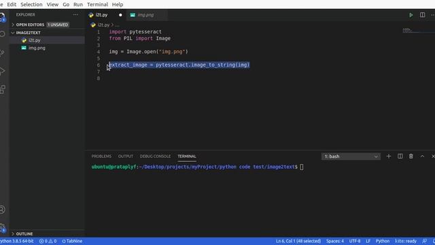Viewport: 435px width, 245px height.
Task: Select the terminal shell dropdown 1: bash
Action: point(351,157)
